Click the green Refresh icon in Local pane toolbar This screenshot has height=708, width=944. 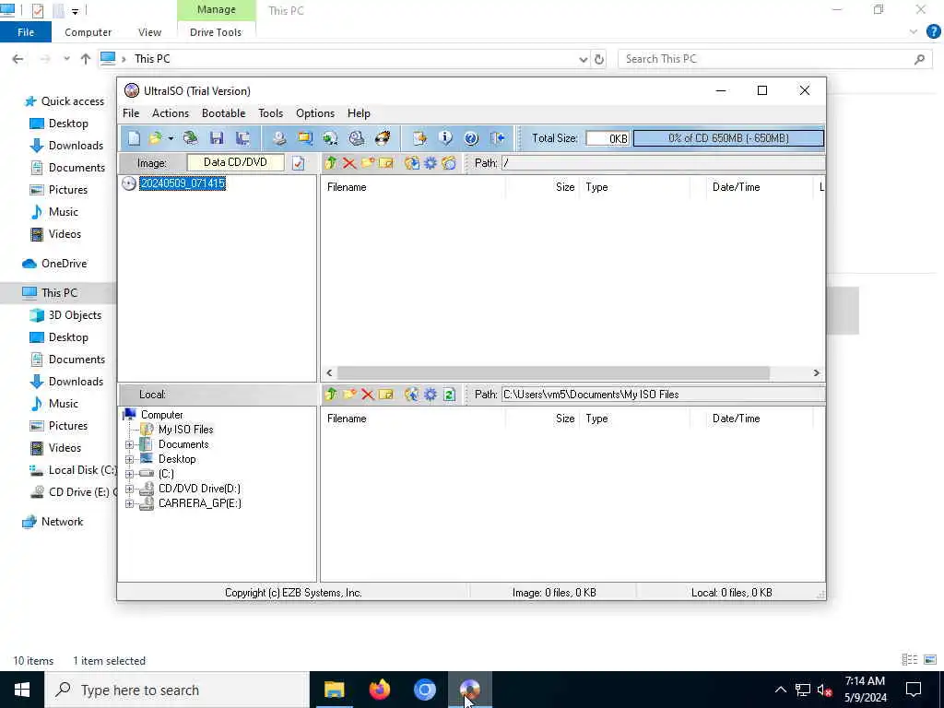449,395
